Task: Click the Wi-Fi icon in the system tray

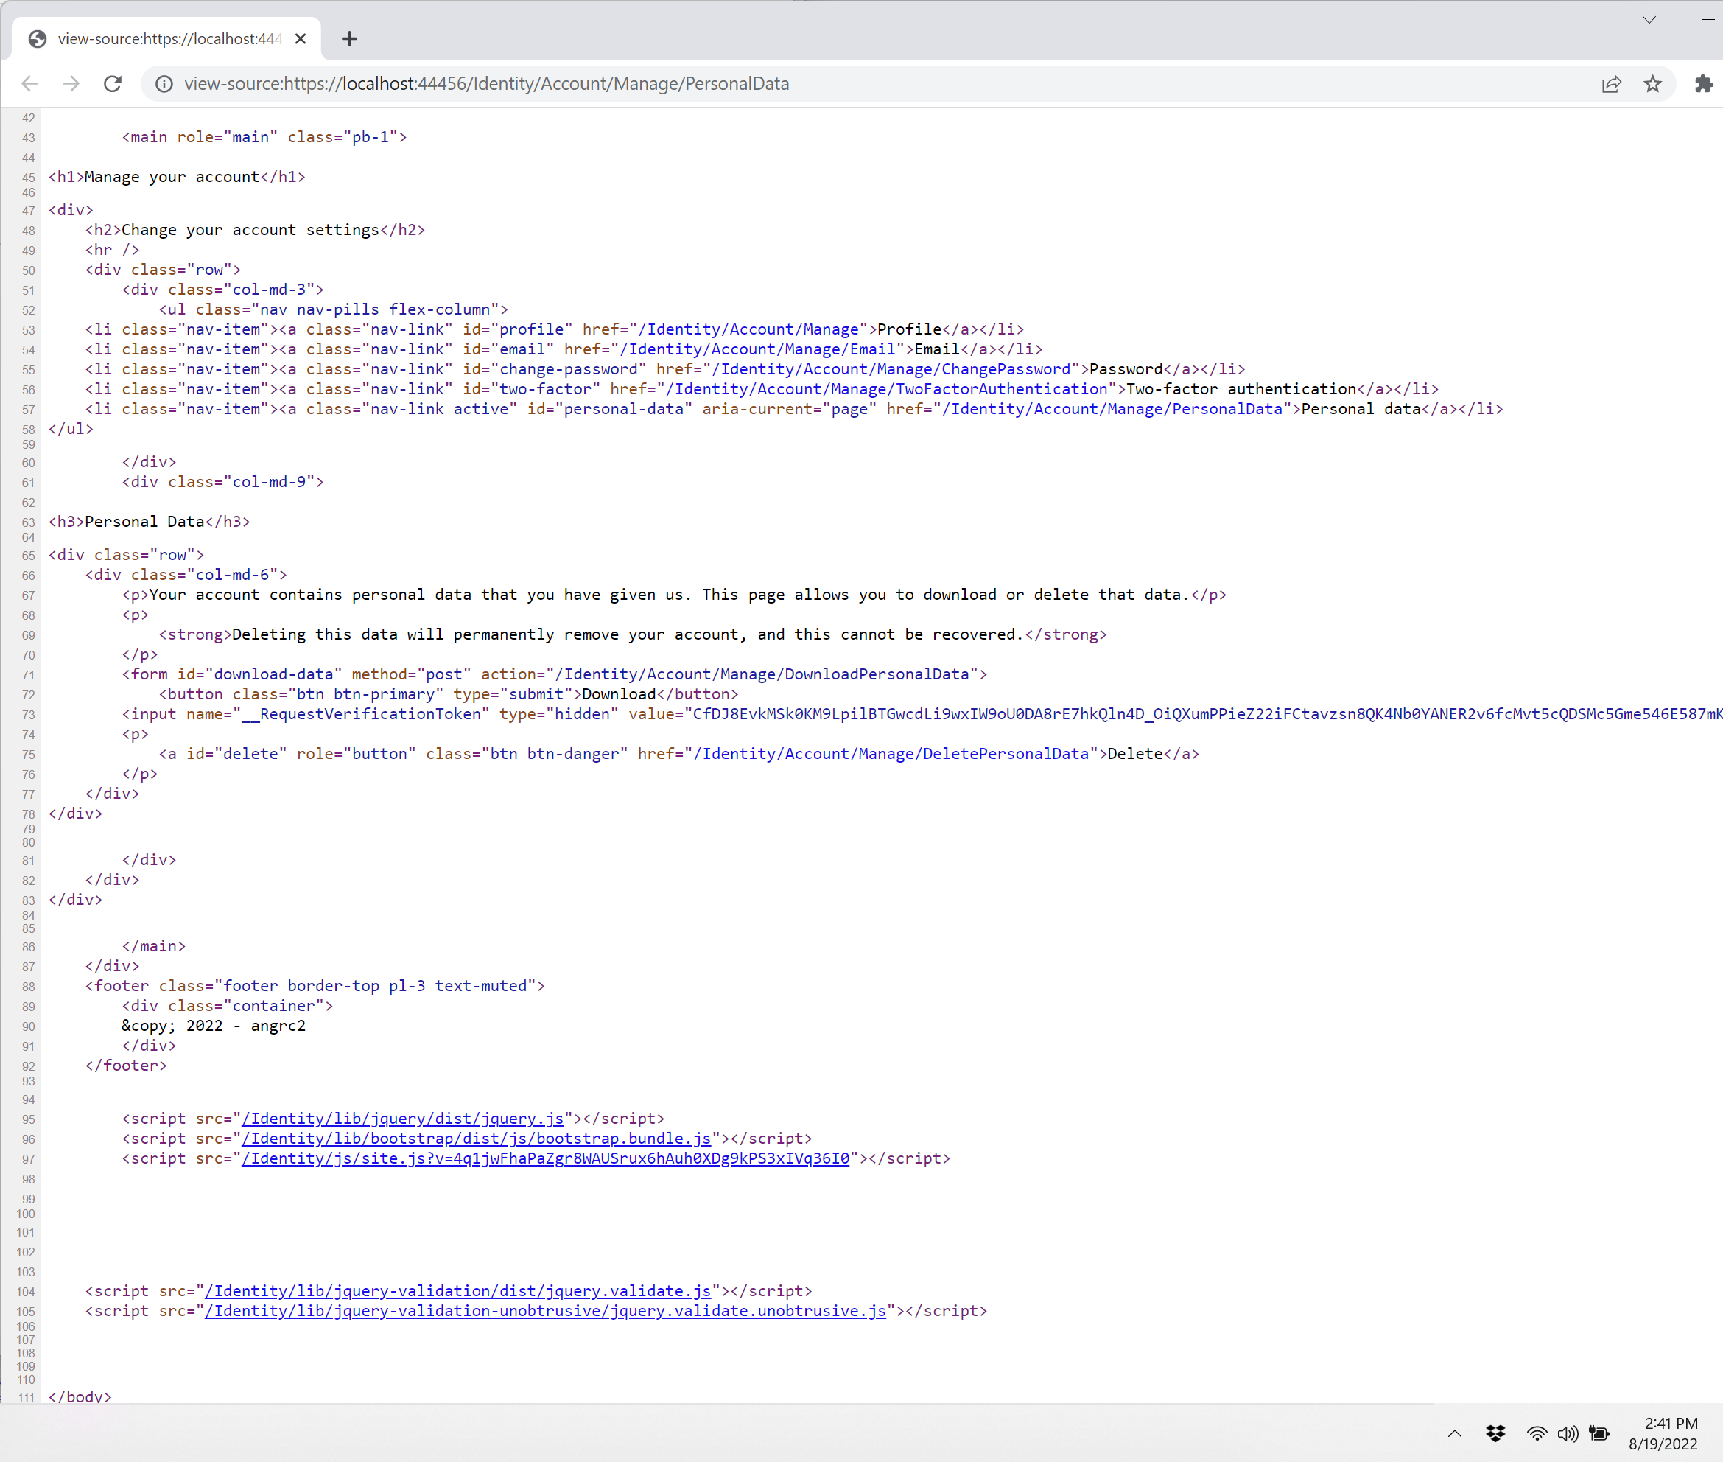Action: coord(1537,1433)
